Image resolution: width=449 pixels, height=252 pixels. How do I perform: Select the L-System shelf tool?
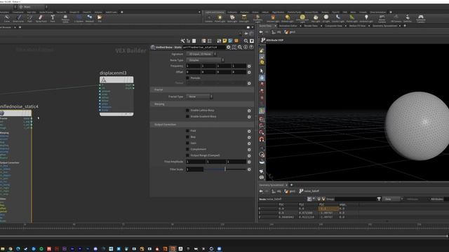(79, 19)
